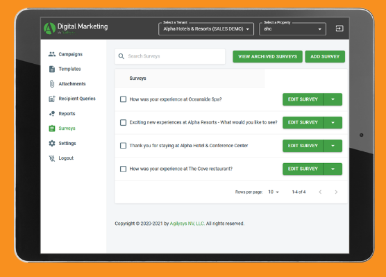Click the Campaigns people icon

point(52,54)
